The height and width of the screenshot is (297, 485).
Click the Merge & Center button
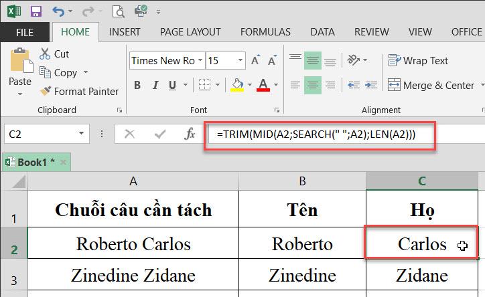coord(431,85)
